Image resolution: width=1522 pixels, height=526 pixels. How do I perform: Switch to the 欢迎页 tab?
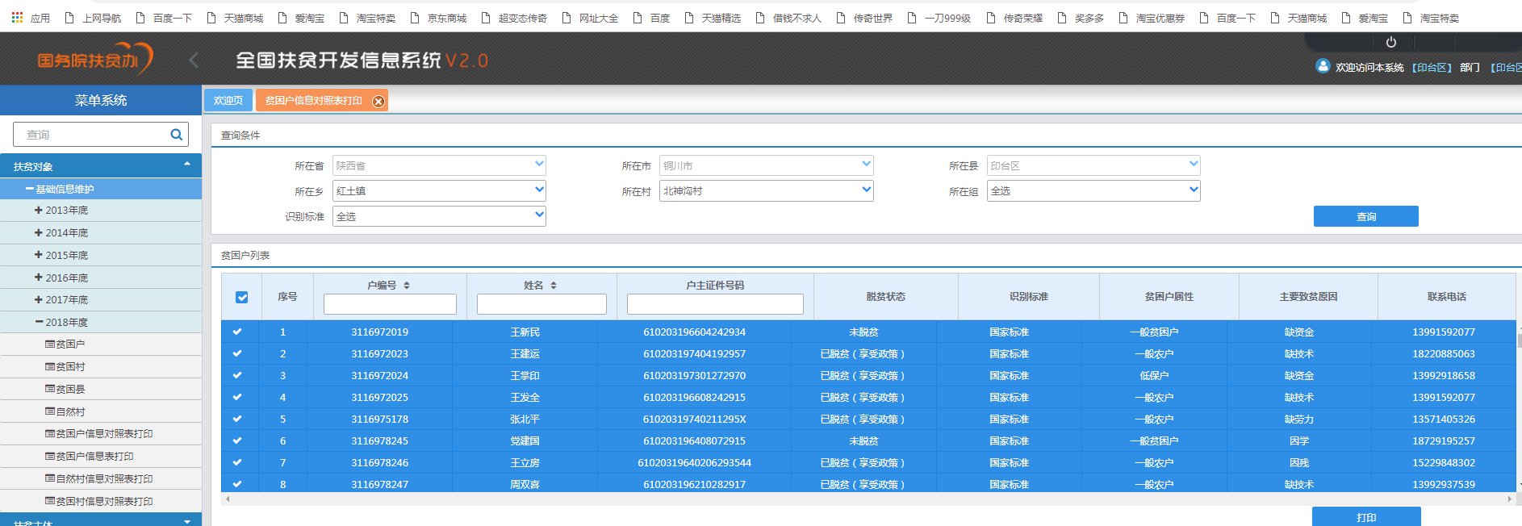point(228,100)
